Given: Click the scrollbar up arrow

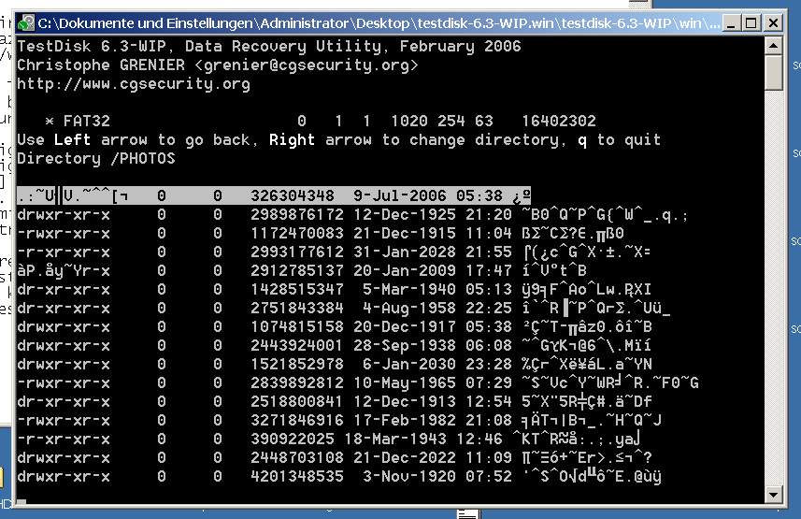Looking at the screenshot, I should tap(773, 46).
